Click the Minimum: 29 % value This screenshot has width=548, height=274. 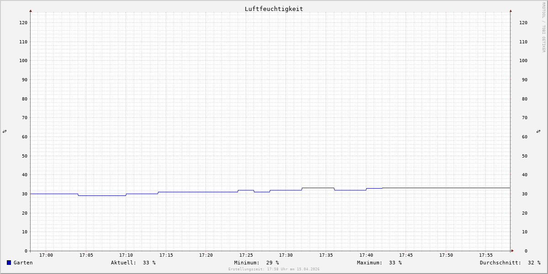[257, 263]
